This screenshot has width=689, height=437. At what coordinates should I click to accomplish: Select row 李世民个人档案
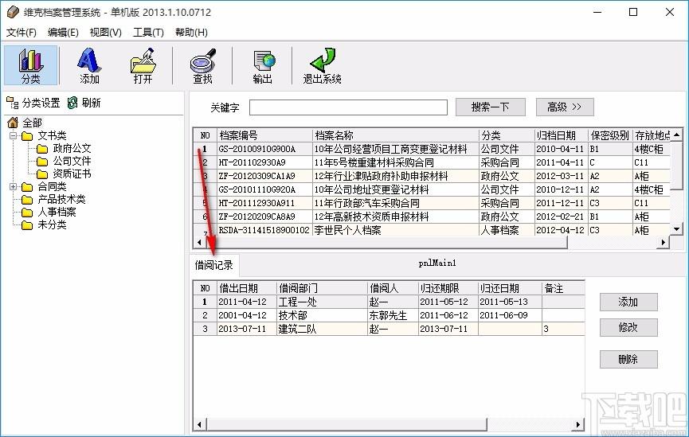pos(432,230)
